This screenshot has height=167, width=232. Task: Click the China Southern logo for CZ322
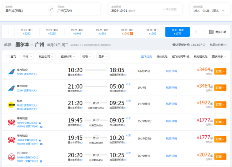point(11,72)
